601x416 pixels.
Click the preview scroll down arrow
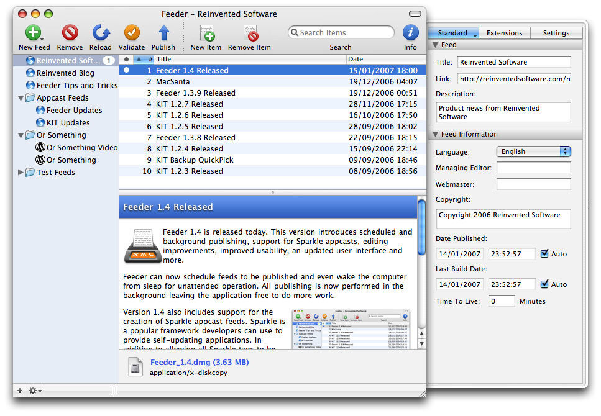[x=421, y=343]
